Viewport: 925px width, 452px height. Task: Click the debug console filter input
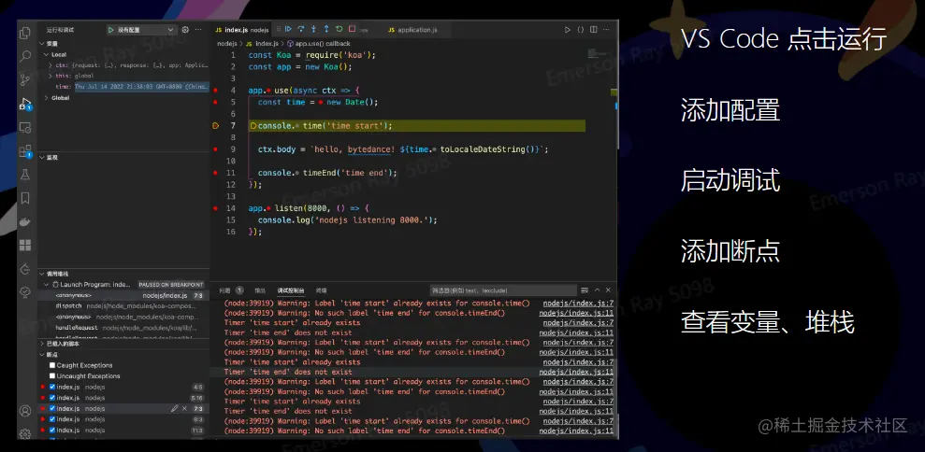(x=503, y=290)
